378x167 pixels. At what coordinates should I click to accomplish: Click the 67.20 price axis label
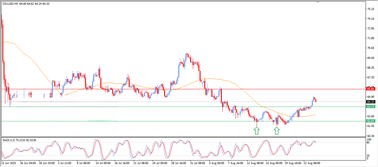[x=371, y=77]
